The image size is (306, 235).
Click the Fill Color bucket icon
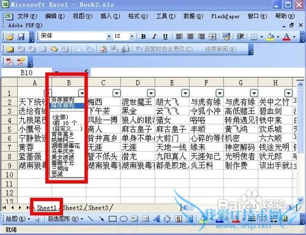click(271, 37)
